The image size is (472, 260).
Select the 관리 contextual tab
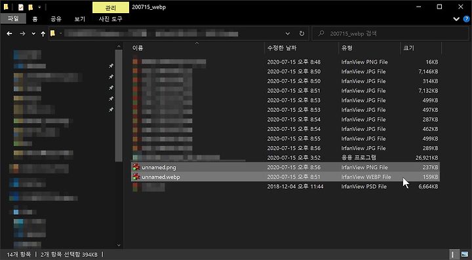click(x=111, y=8)
